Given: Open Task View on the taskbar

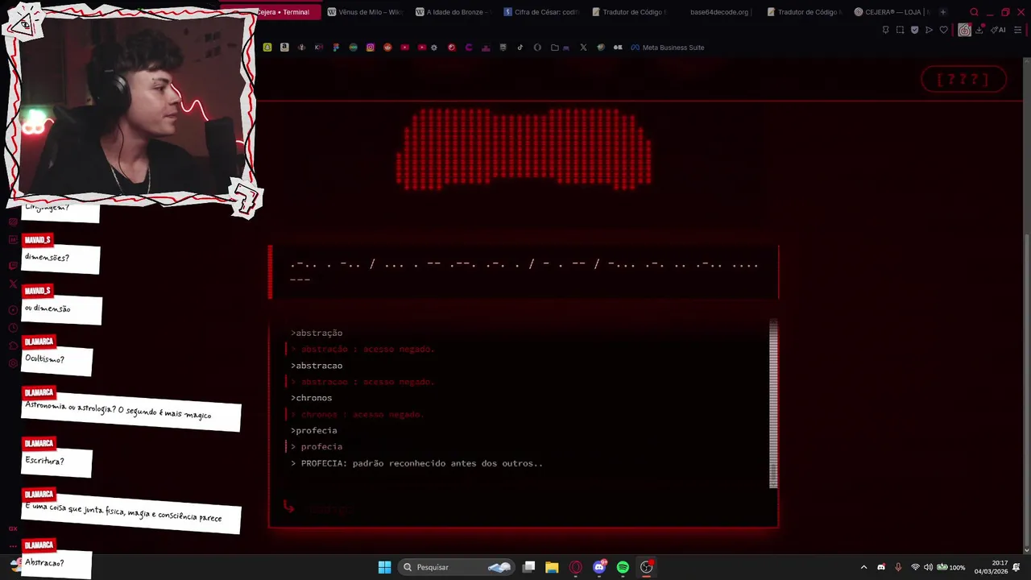Looking at the screenshot, I should (529, 567).
